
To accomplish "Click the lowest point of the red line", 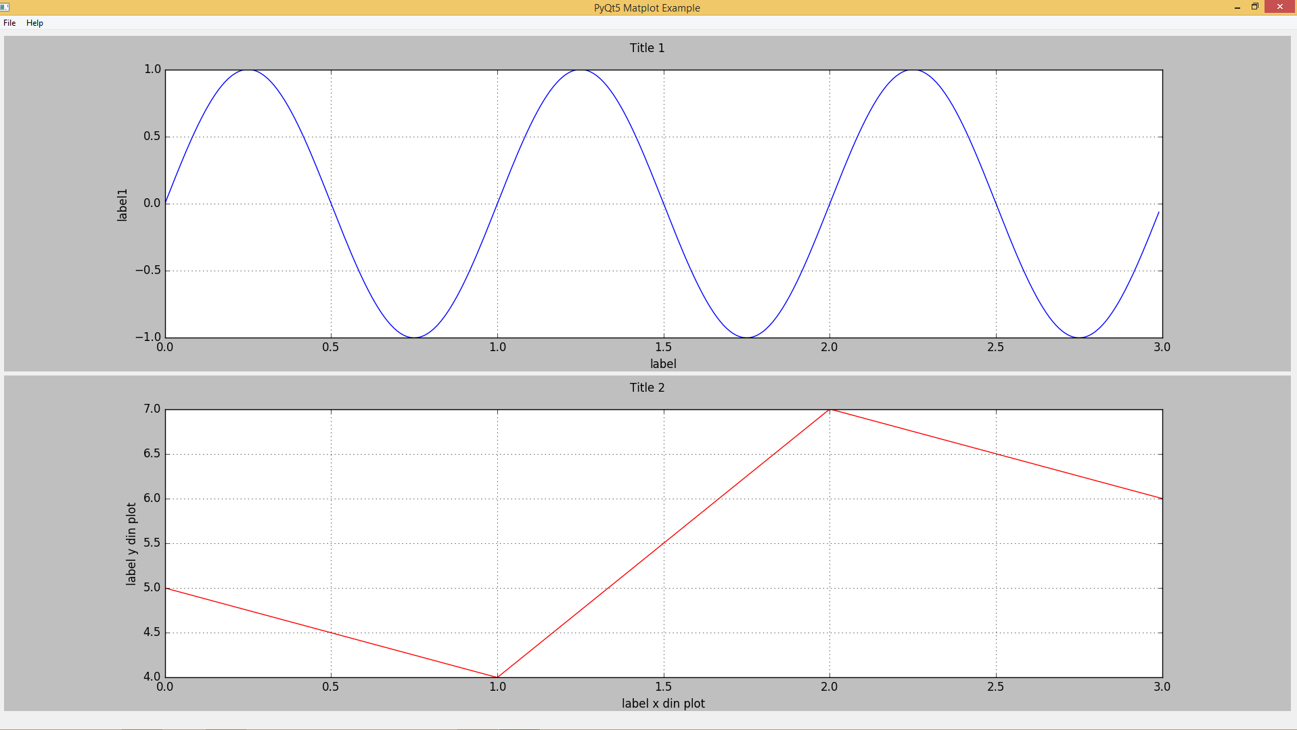I will click(497, 676).
